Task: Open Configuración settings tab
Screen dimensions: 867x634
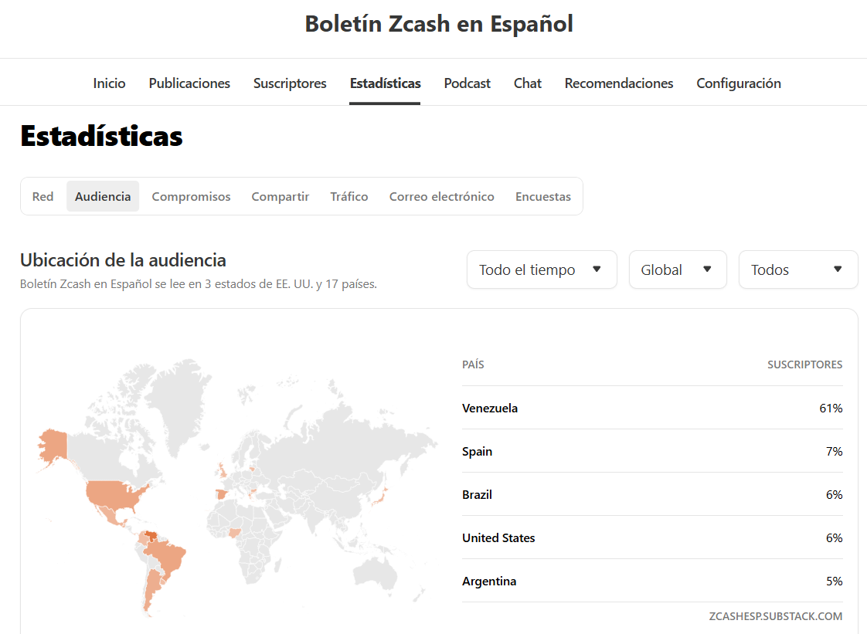Action: pos(738,83)
